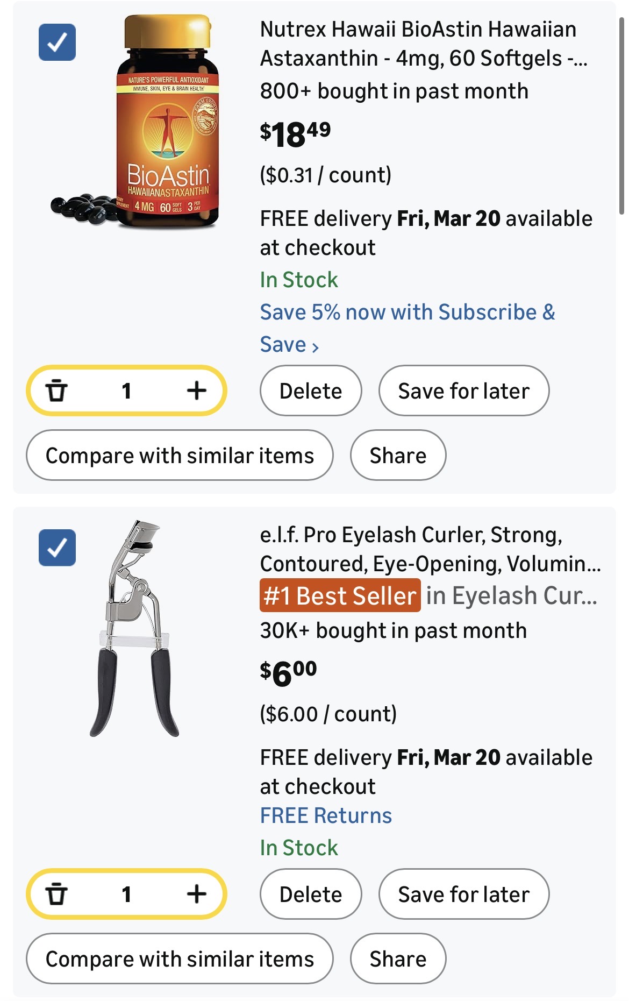Click trash icon for eyelash curler quantity
The width and height of the screenshot is (629, 1001).
pos(56,894)
